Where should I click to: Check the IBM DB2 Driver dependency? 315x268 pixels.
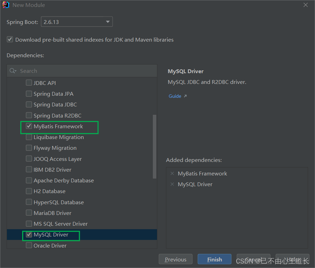tap(29, 170)
